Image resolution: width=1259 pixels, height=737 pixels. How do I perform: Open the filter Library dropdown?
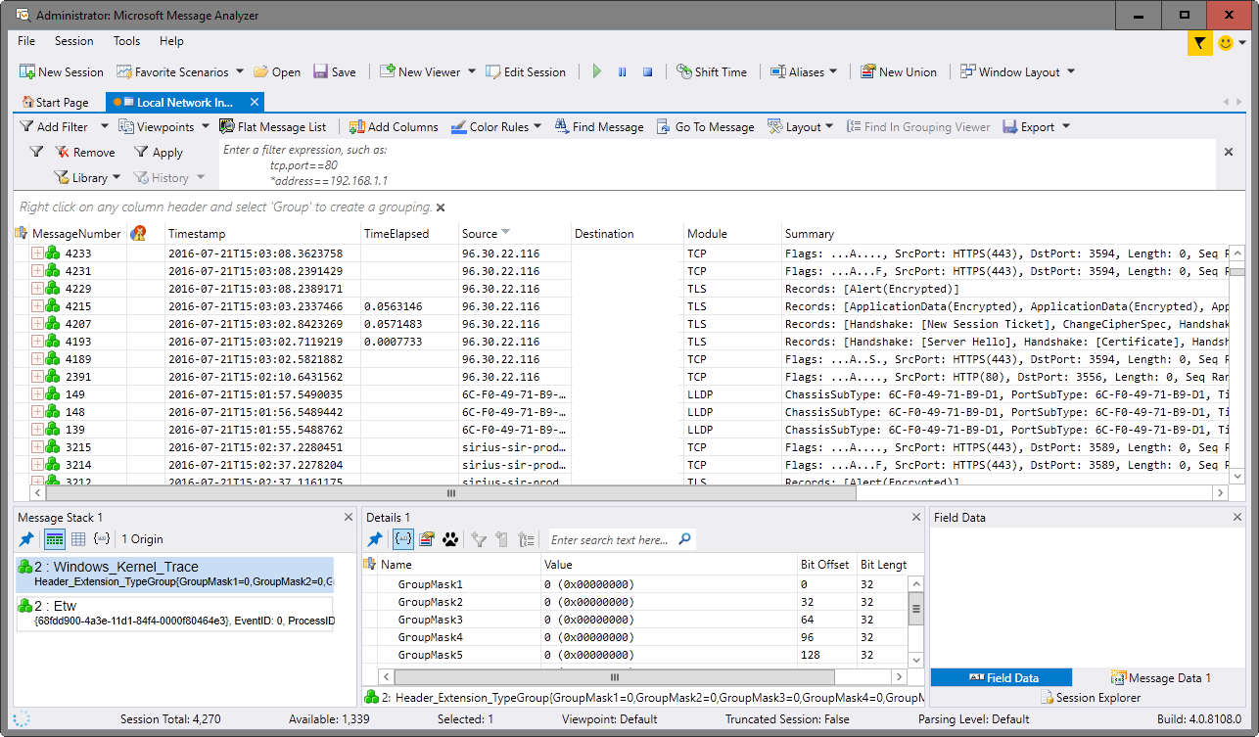coord(117,177)
